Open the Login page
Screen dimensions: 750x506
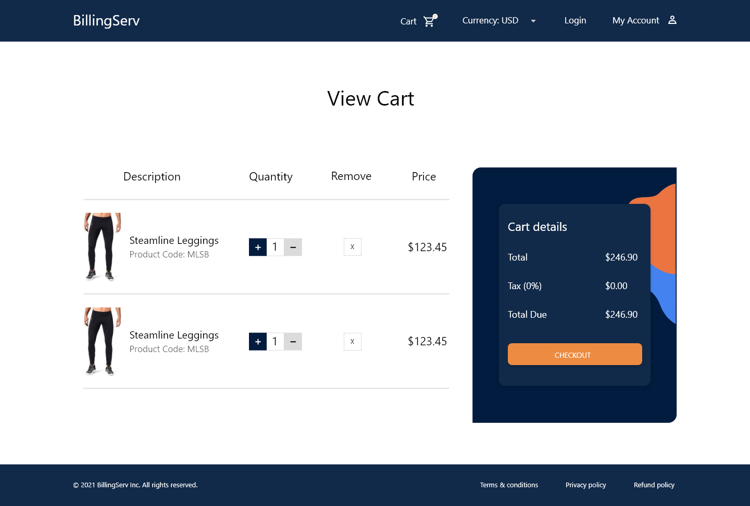(x=575, y=20)
